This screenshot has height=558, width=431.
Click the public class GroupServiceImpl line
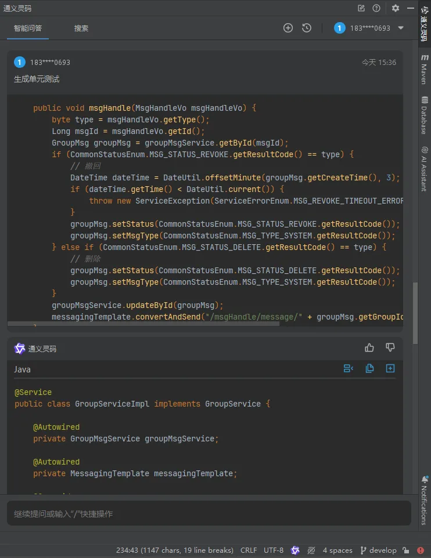[142, 404]
